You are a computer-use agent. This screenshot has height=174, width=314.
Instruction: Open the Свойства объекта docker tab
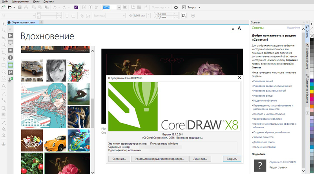tap(307, 57)
